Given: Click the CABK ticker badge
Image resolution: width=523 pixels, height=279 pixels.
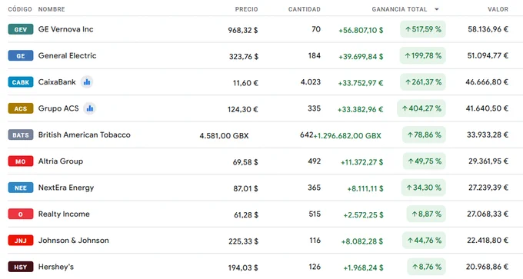Looking at the screenshot, I should (x=21, y=82).
